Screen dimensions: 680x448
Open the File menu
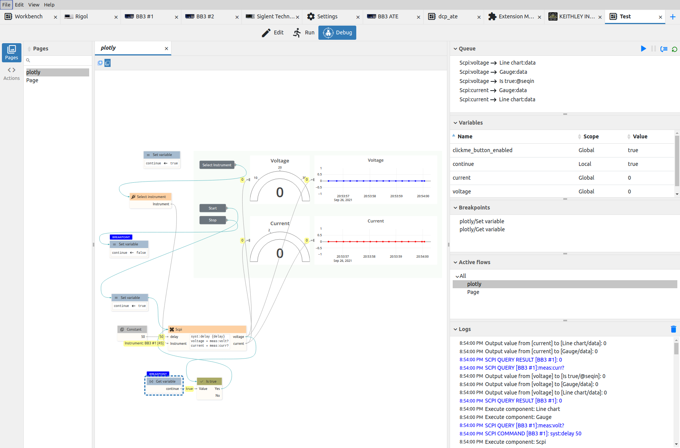click(7, 5)
